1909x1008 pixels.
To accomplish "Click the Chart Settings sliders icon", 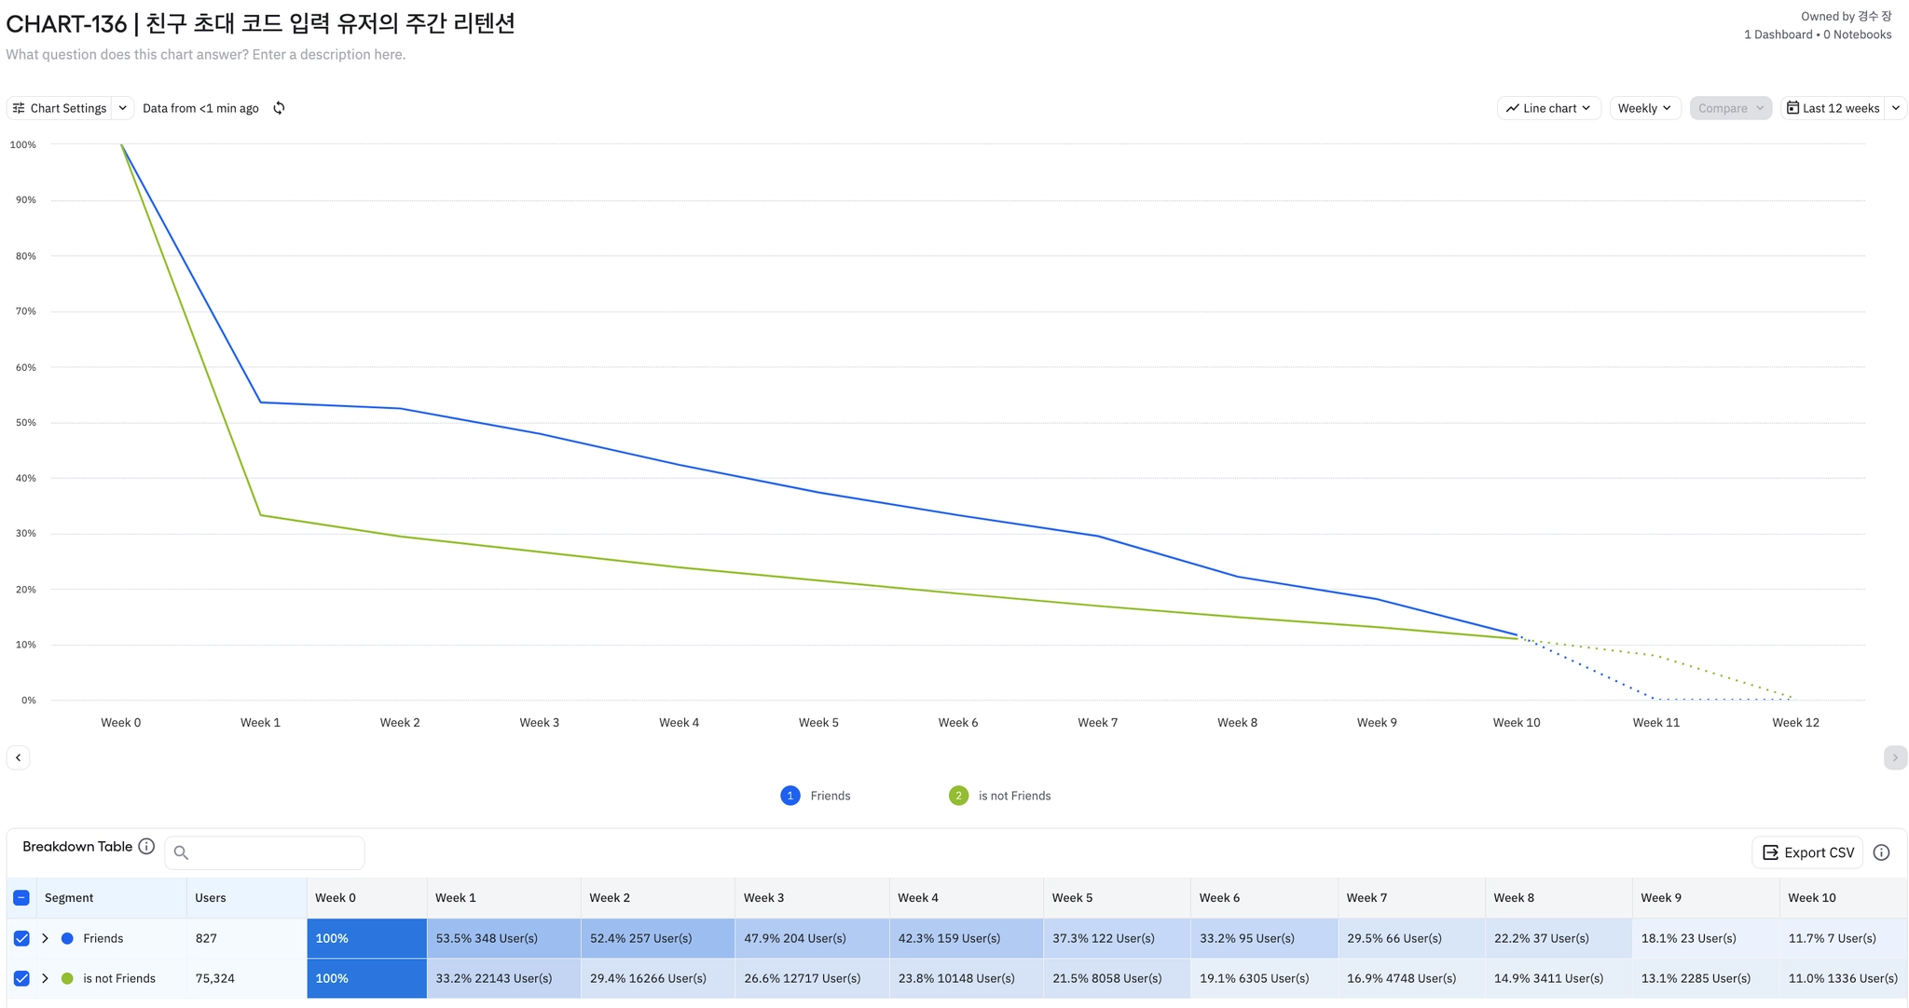I will point(19,108).
